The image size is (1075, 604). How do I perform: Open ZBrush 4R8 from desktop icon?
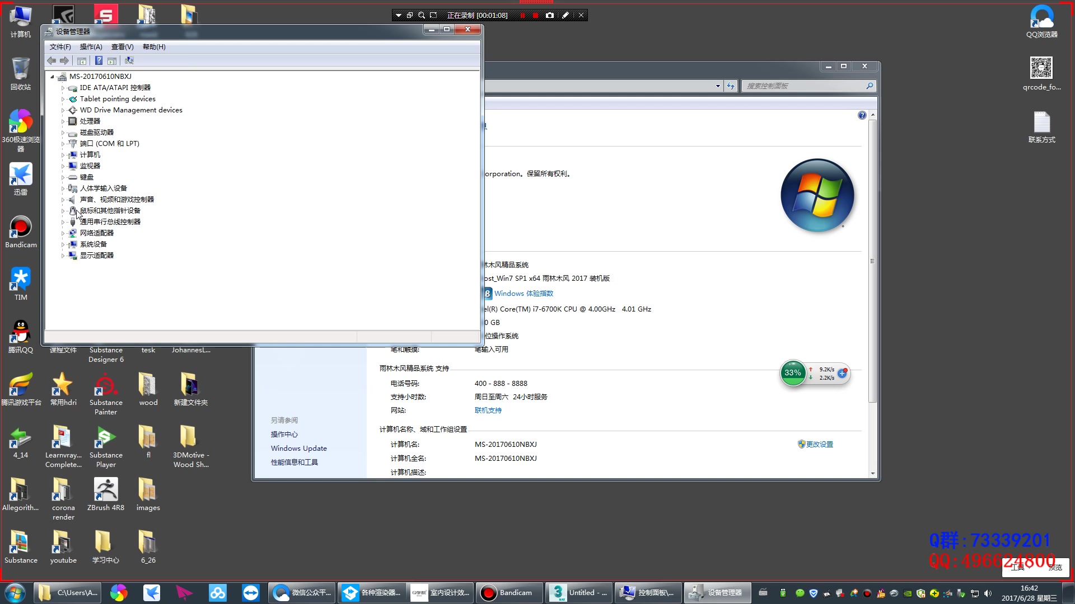[x=105, y=490]
